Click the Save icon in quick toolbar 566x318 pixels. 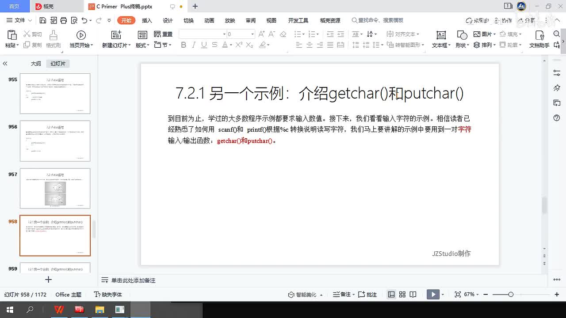pos(42,20)
